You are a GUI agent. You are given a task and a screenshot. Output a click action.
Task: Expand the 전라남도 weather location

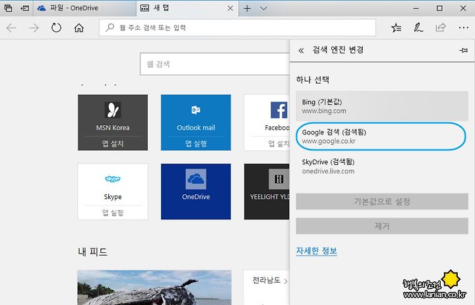click(270, 281)
